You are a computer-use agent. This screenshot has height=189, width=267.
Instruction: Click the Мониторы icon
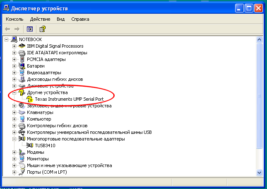(22, 159)
